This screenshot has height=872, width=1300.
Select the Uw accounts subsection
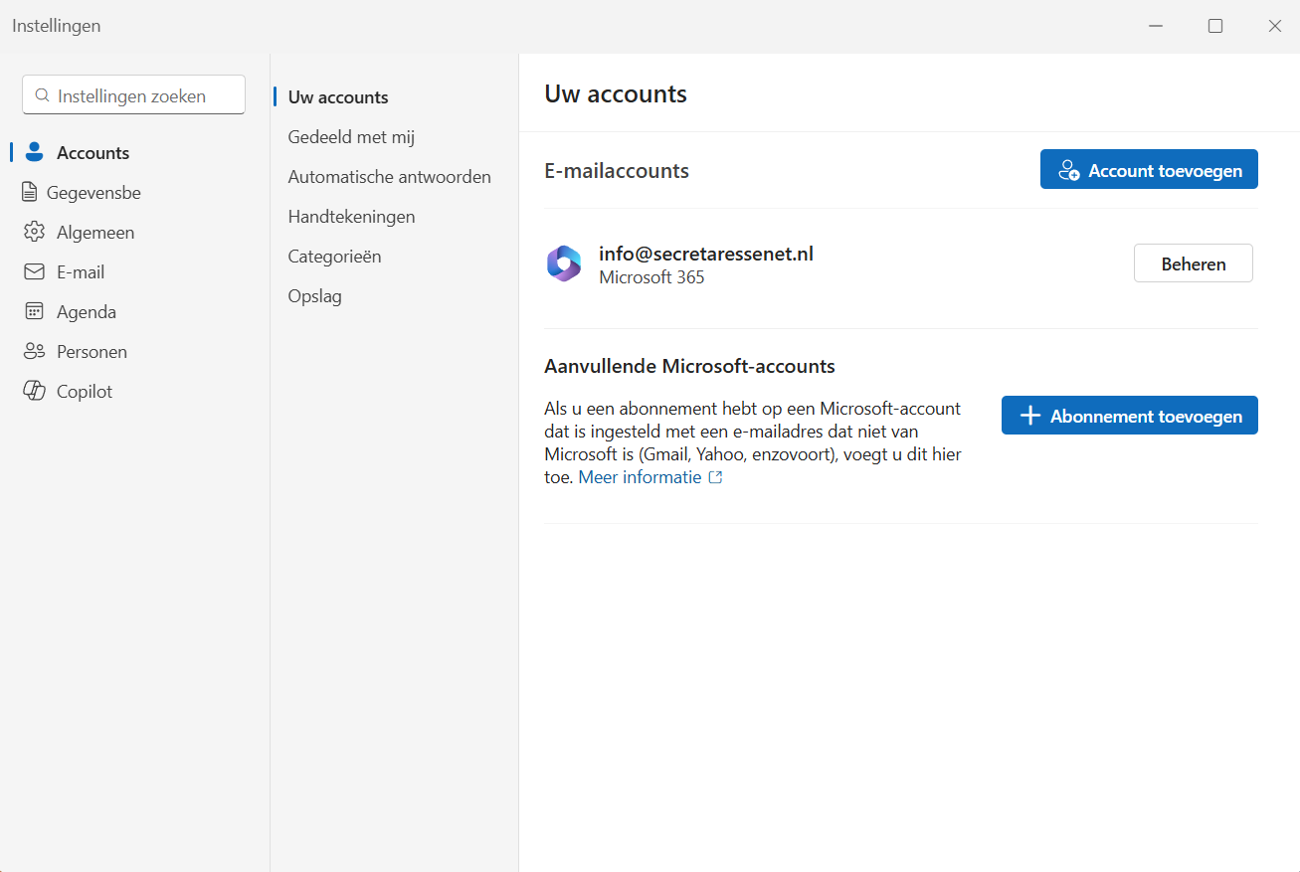(338, 97)
